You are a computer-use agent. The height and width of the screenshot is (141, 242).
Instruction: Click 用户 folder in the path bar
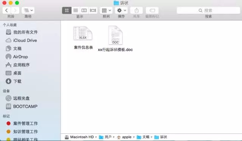[x=105, y=137]
